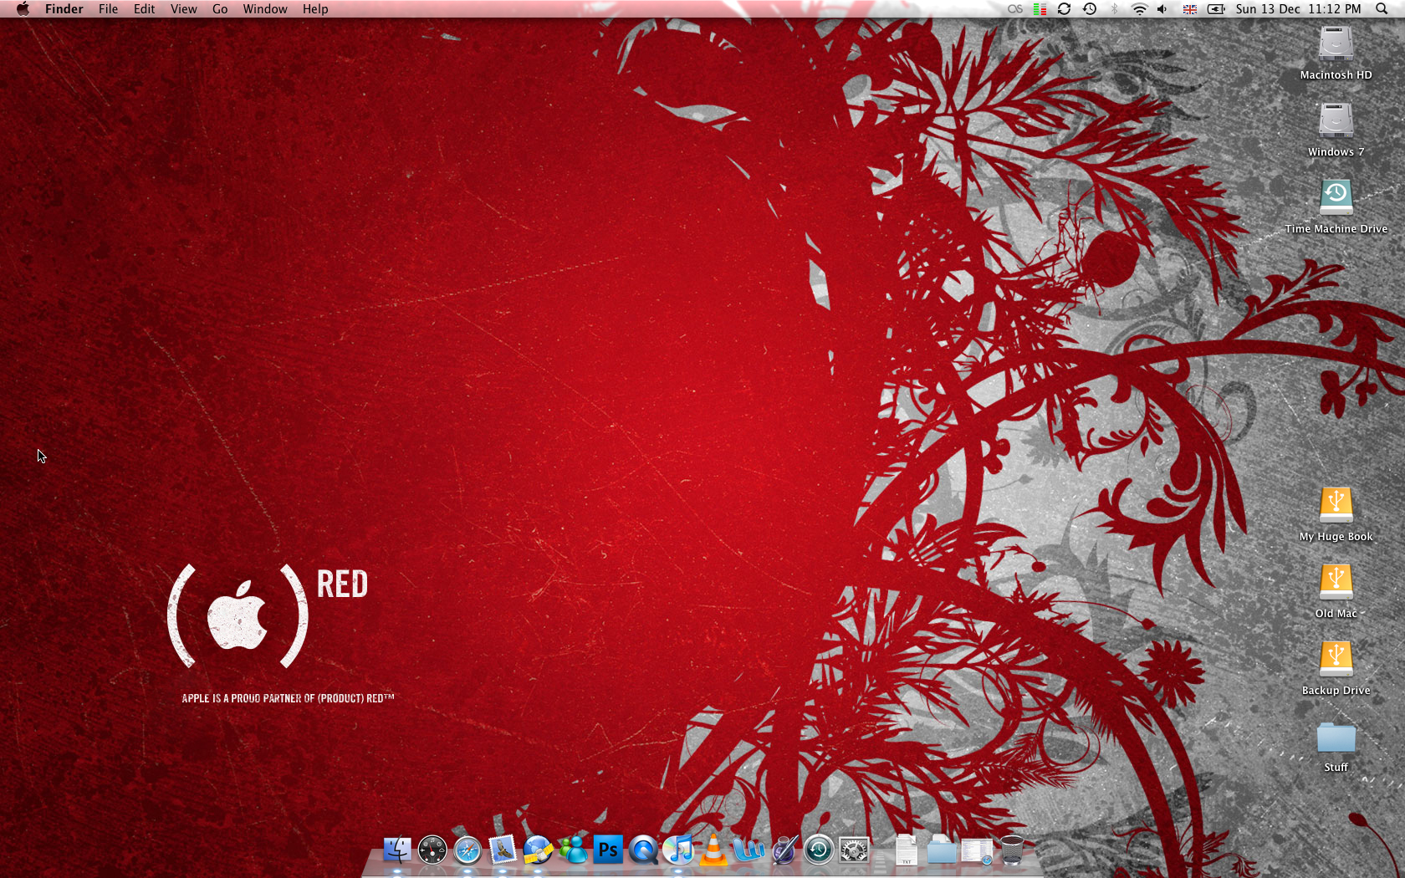Open the Edit menu
1405x878 pixels.
(144, 9)
